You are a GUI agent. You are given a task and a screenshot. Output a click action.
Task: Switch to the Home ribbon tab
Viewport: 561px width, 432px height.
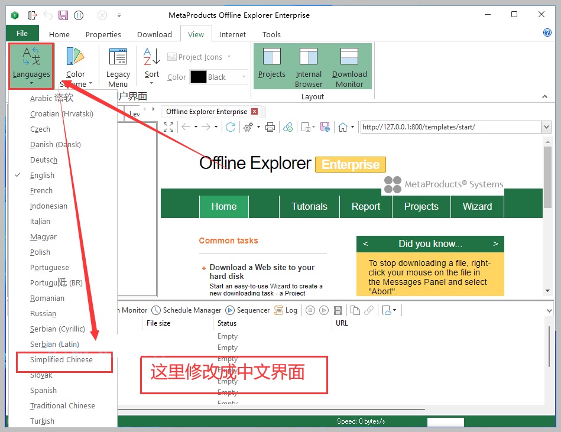point(59,34)
